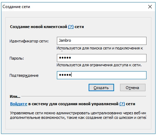Click the divider line beside Или...
The width and height of the screenshot is (157, 135).
pos(84,96)
